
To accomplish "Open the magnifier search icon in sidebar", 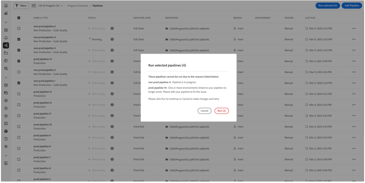I will click(6, 69).
